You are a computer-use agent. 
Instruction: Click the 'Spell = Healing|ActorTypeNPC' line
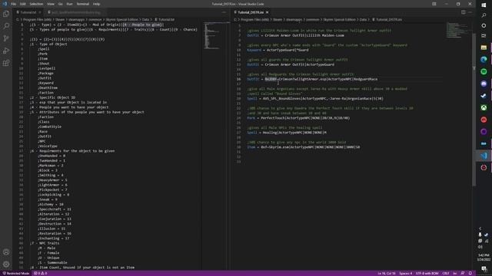pos(287,133)
